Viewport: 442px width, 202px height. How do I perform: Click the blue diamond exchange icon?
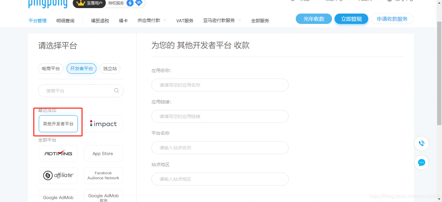point(138,3)
